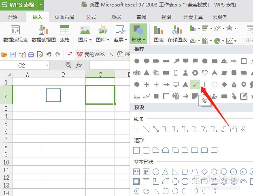Image resolution: width=253 pixels, height=196 pixels.
Task: Select the oval basic shape
Action: [x=156, y=172]
